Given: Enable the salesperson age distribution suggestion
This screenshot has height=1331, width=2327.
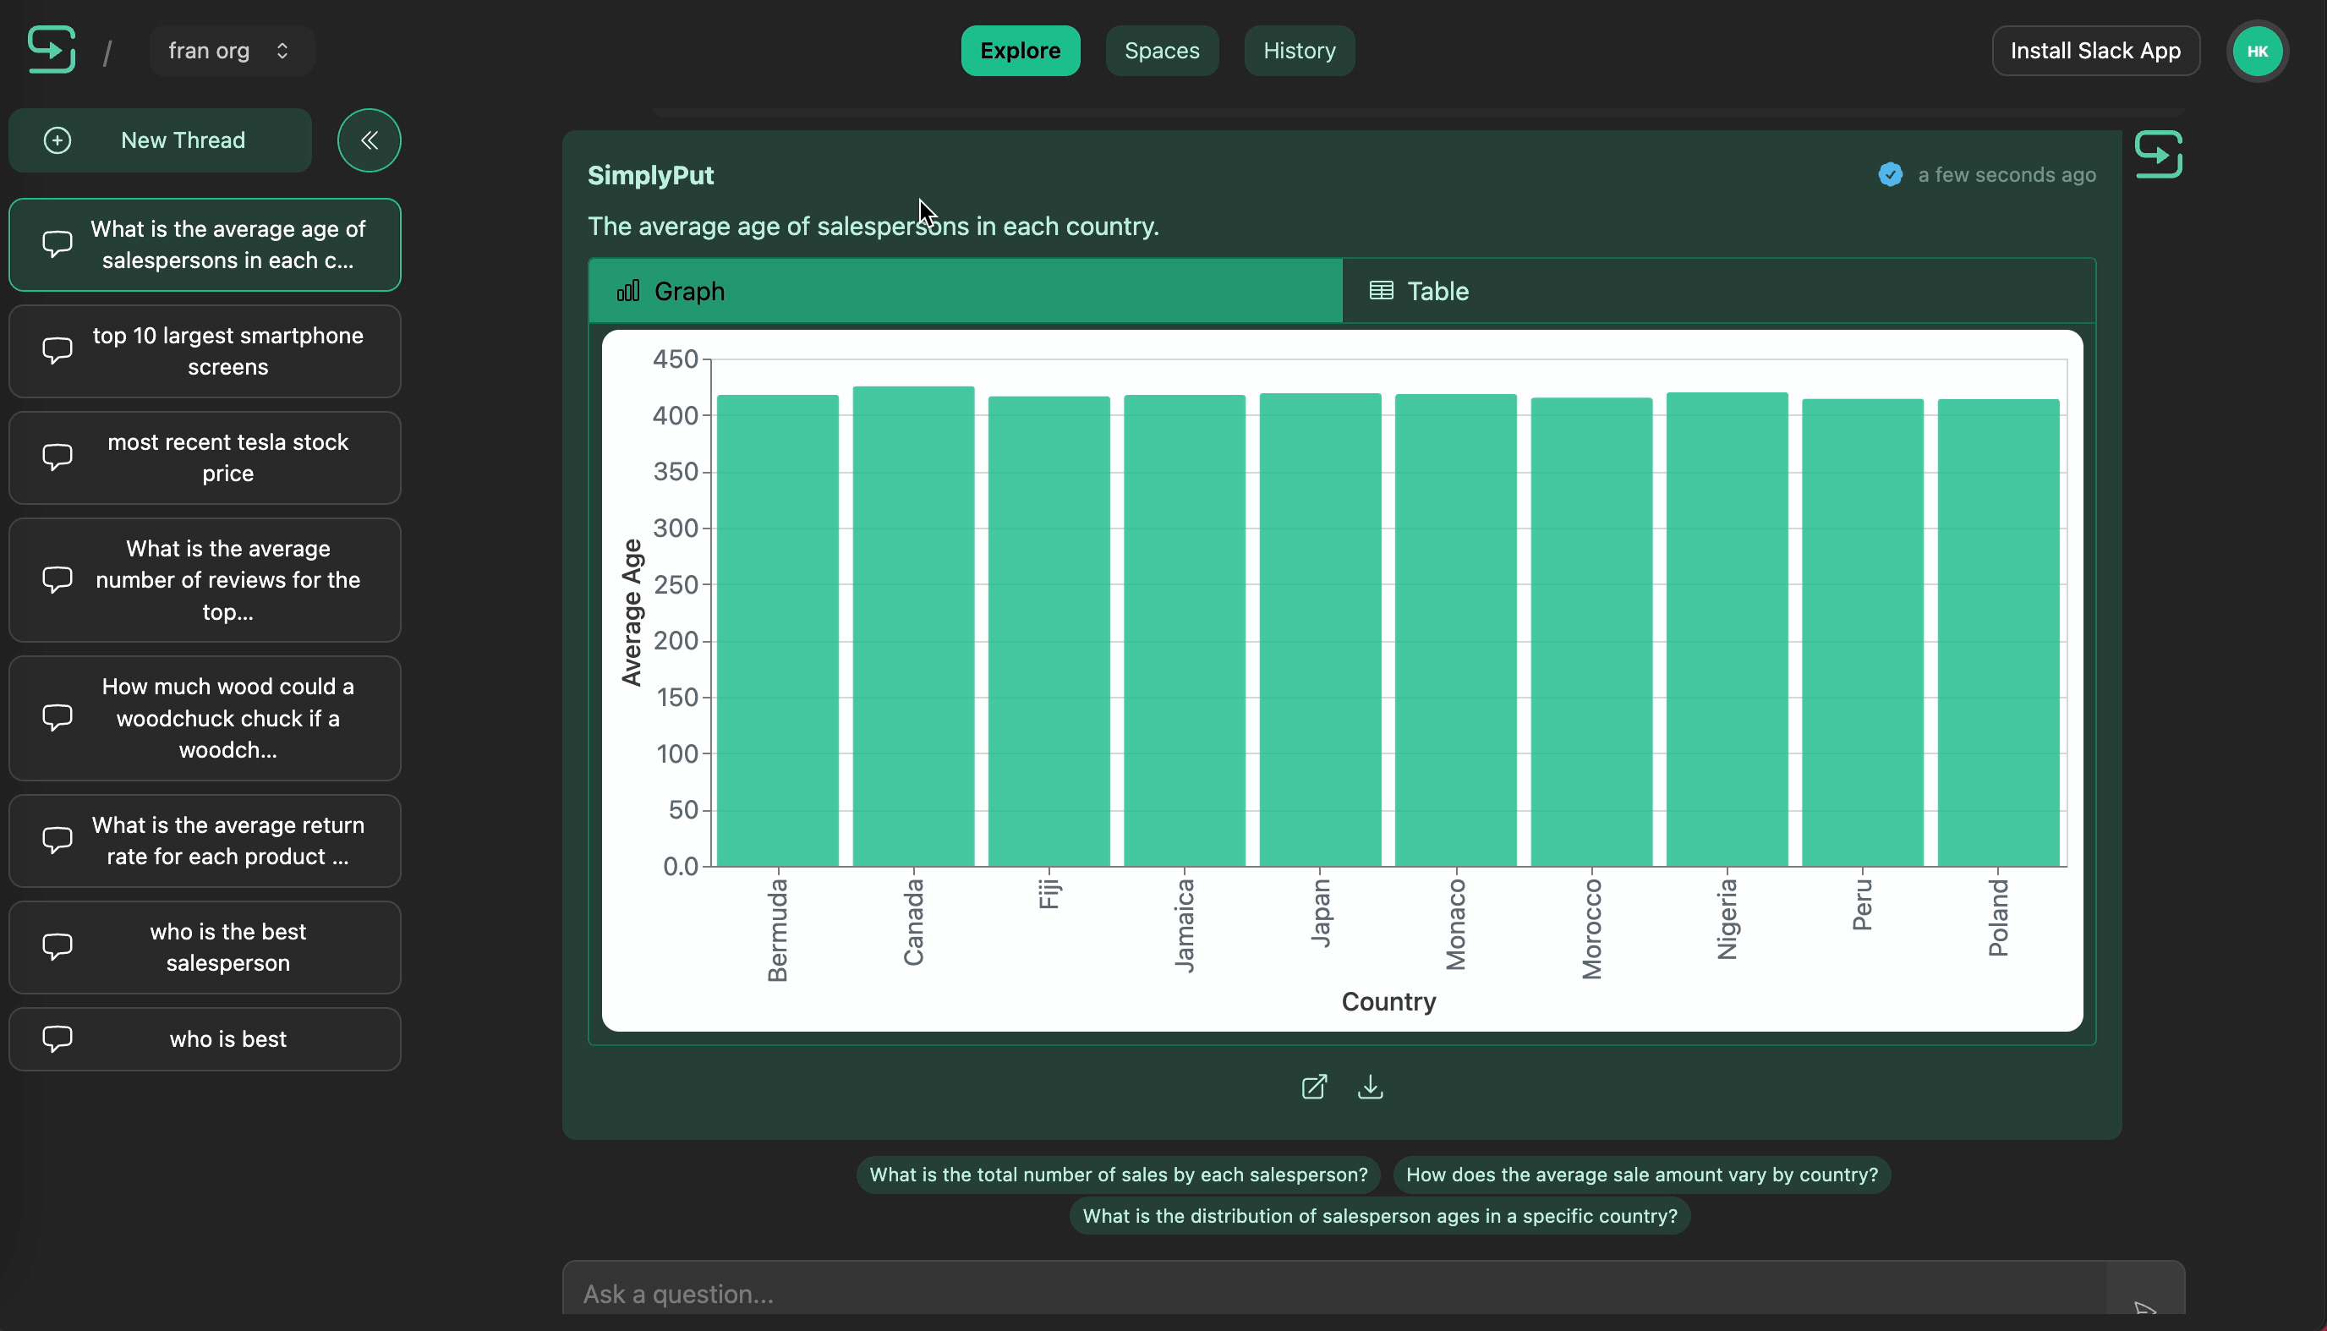Looking at the screenshot, I should tap(1379, 1216).
